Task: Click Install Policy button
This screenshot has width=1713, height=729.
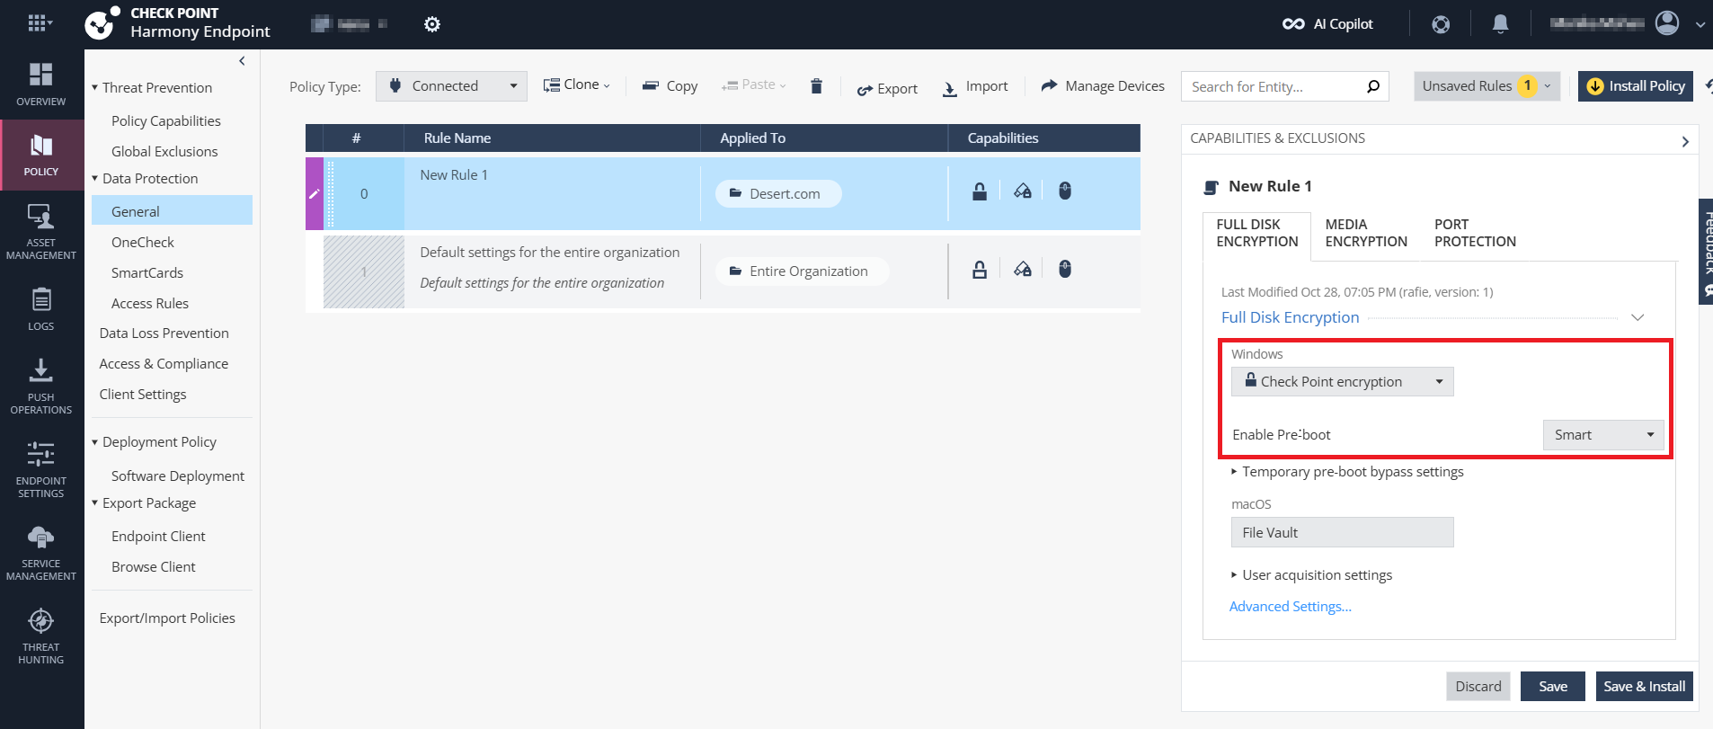Action: click(x=1636, y=86)
